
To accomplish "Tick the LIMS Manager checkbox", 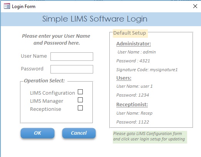I will coord(80,100).
